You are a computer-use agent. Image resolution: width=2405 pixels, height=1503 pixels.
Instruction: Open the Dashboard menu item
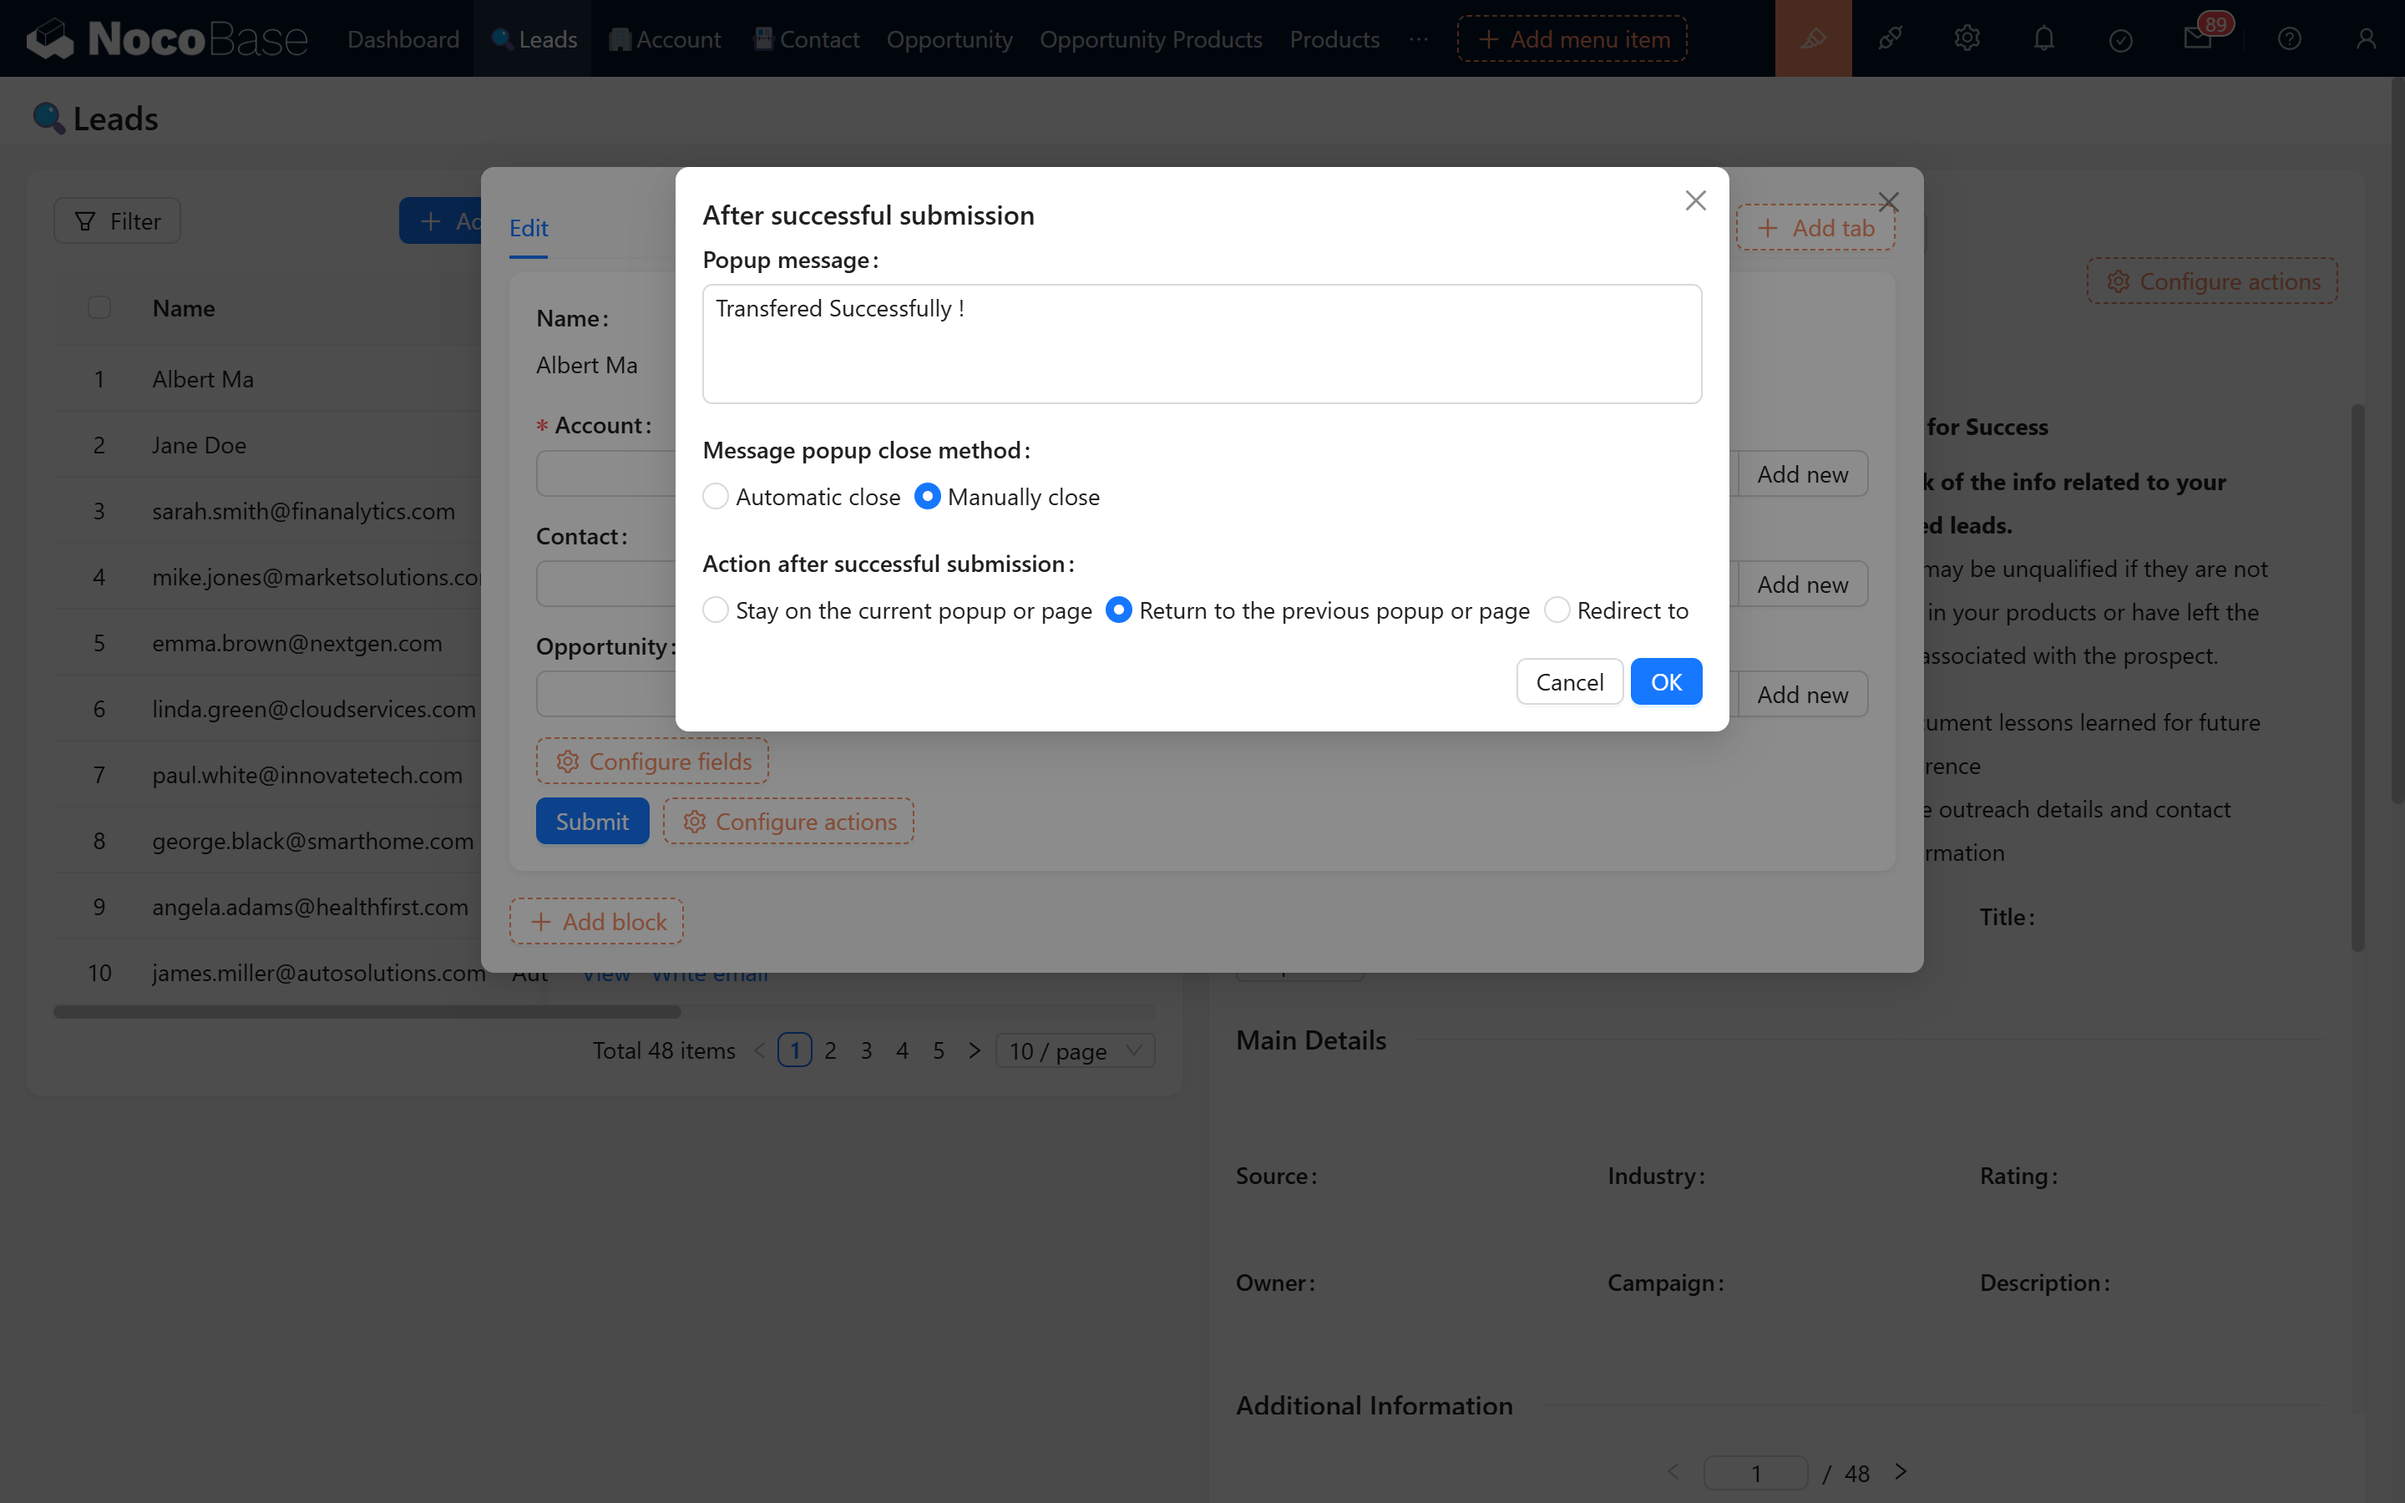(x=403, y=40)
